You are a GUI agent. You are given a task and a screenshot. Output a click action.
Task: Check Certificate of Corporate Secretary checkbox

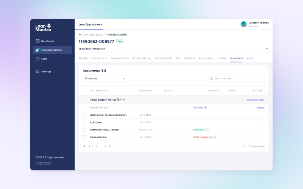[x=84, y=115]
